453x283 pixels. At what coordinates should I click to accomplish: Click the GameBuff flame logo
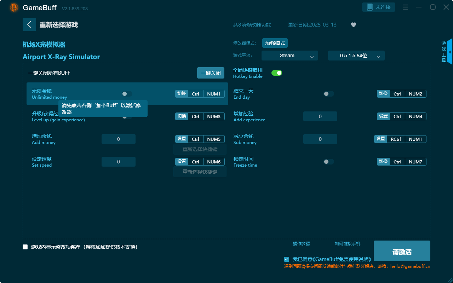[x=13, y=7]
